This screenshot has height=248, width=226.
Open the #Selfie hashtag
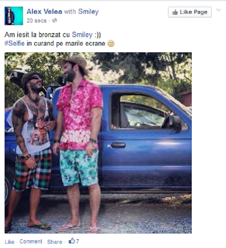14,43
